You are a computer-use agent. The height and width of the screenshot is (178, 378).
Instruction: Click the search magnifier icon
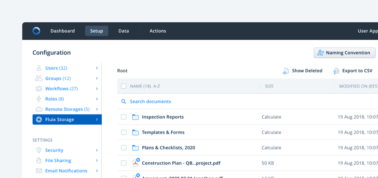click(x=123, y=102)
